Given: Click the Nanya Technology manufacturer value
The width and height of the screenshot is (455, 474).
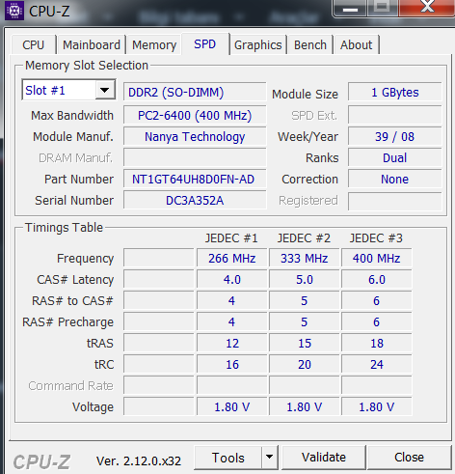Looking at the screenshot, I should [195, 136].
